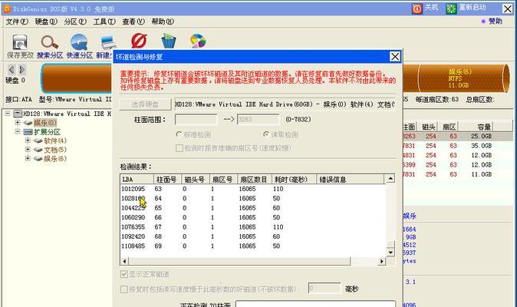Open the 帮助(H) menu
The image size is (517, 307).
click(163, 21)
